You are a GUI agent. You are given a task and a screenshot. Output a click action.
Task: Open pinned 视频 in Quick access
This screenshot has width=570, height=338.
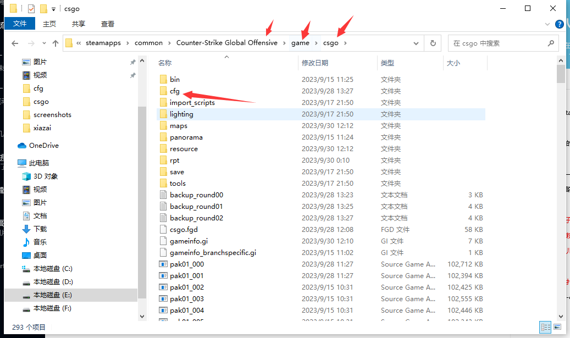(40, 75)
